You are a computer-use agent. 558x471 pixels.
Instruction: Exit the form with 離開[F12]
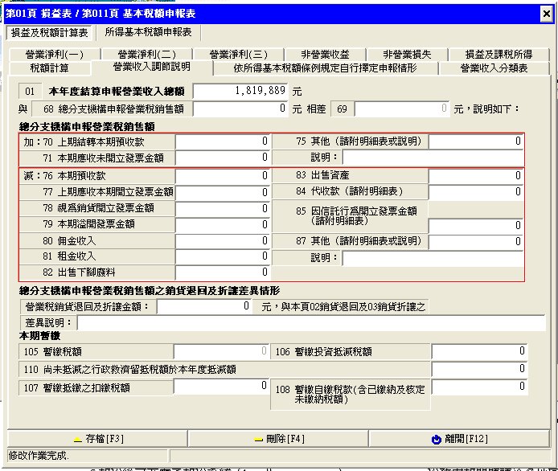(x=459, y=439)
